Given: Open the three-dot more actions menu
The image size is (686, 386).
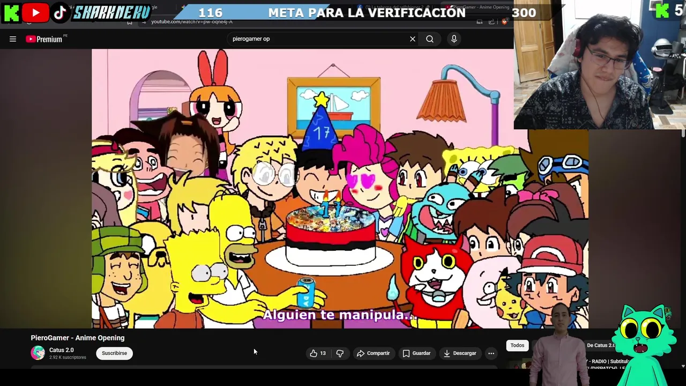Looking at the screenshot, I should pos(491,353).
